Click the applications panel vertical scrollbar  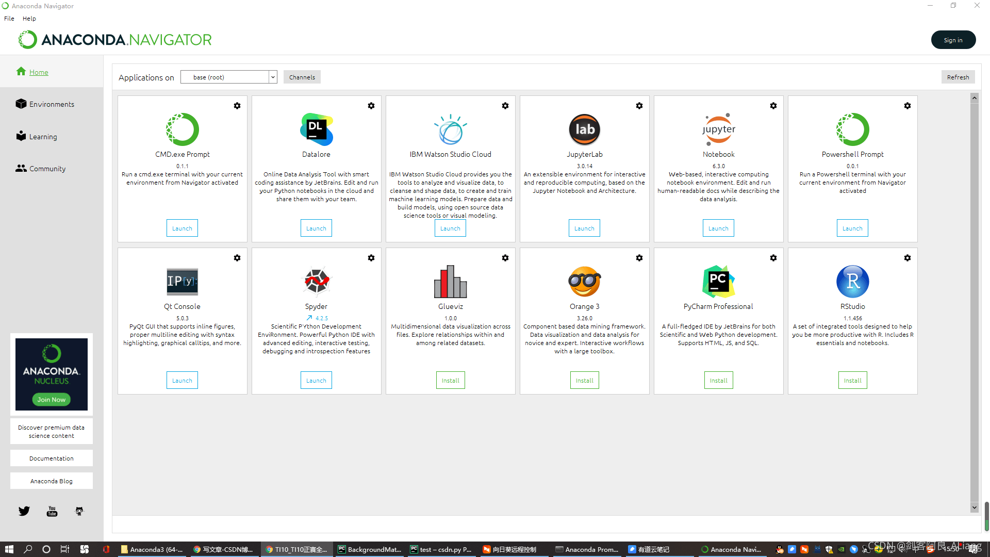click(975, 302)
